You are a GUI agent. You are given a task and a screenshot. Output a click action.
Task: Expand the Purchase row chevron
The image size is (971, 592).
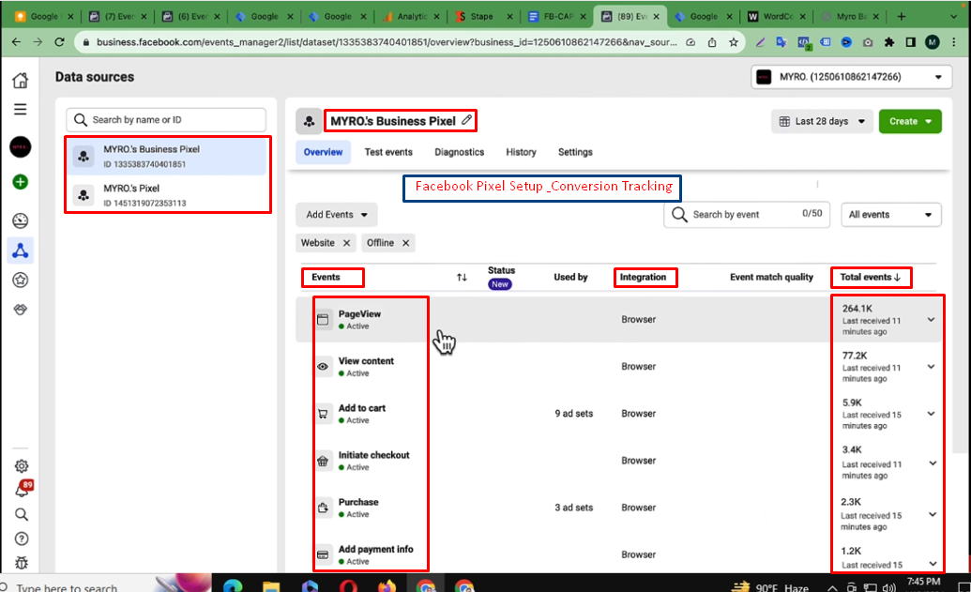[932, 514]
